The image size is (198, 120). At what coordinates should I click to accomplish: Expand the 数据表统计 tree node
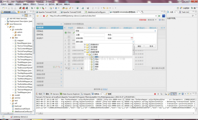pos(85,45)
